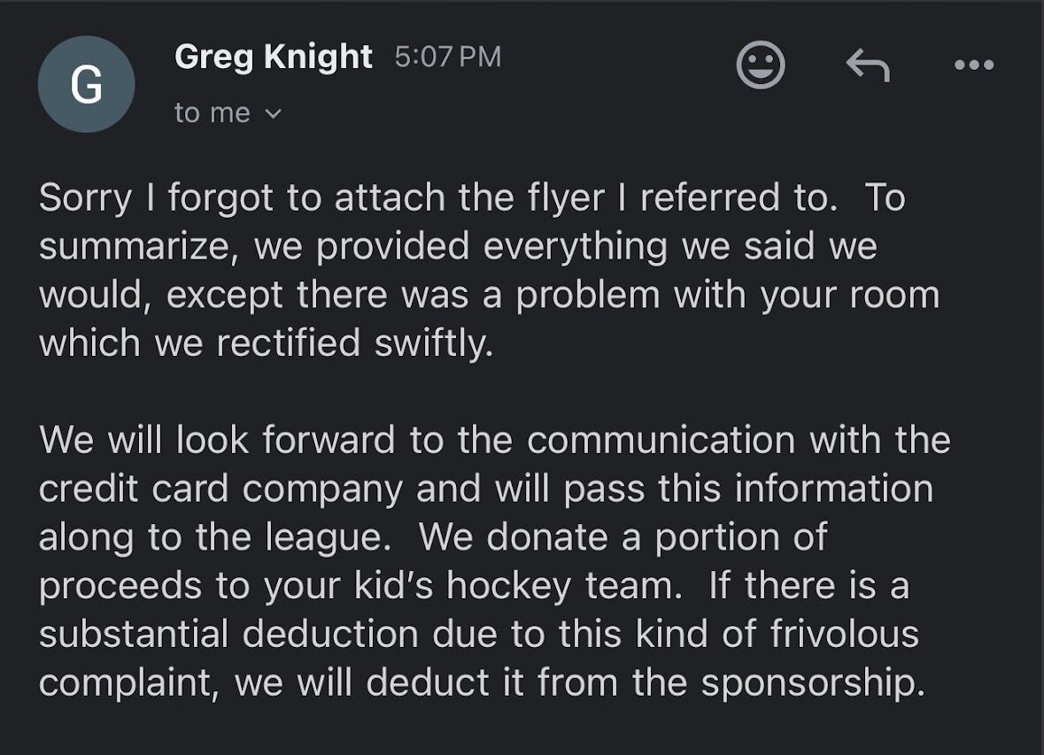Screen dimensions: 1044x755
Task: Add an emoji reaction to the email
Action: (761, 65)
